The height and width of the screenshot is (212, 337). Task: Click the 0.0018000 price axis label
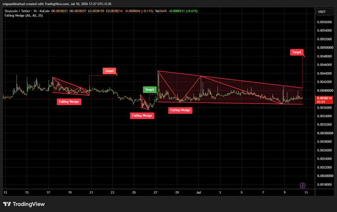click(x=324, y=184)
